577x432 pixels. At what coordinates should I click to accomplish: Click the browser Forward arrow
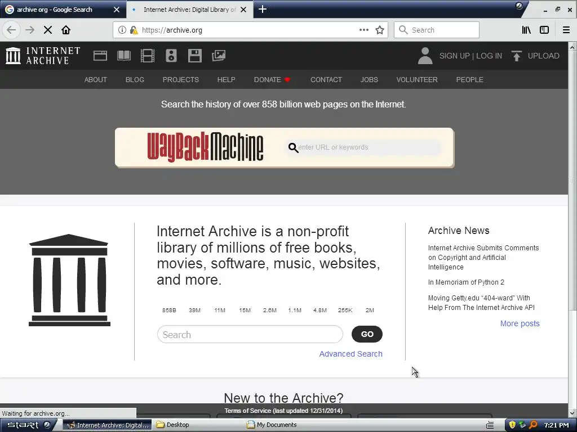[x=30, y=30]
